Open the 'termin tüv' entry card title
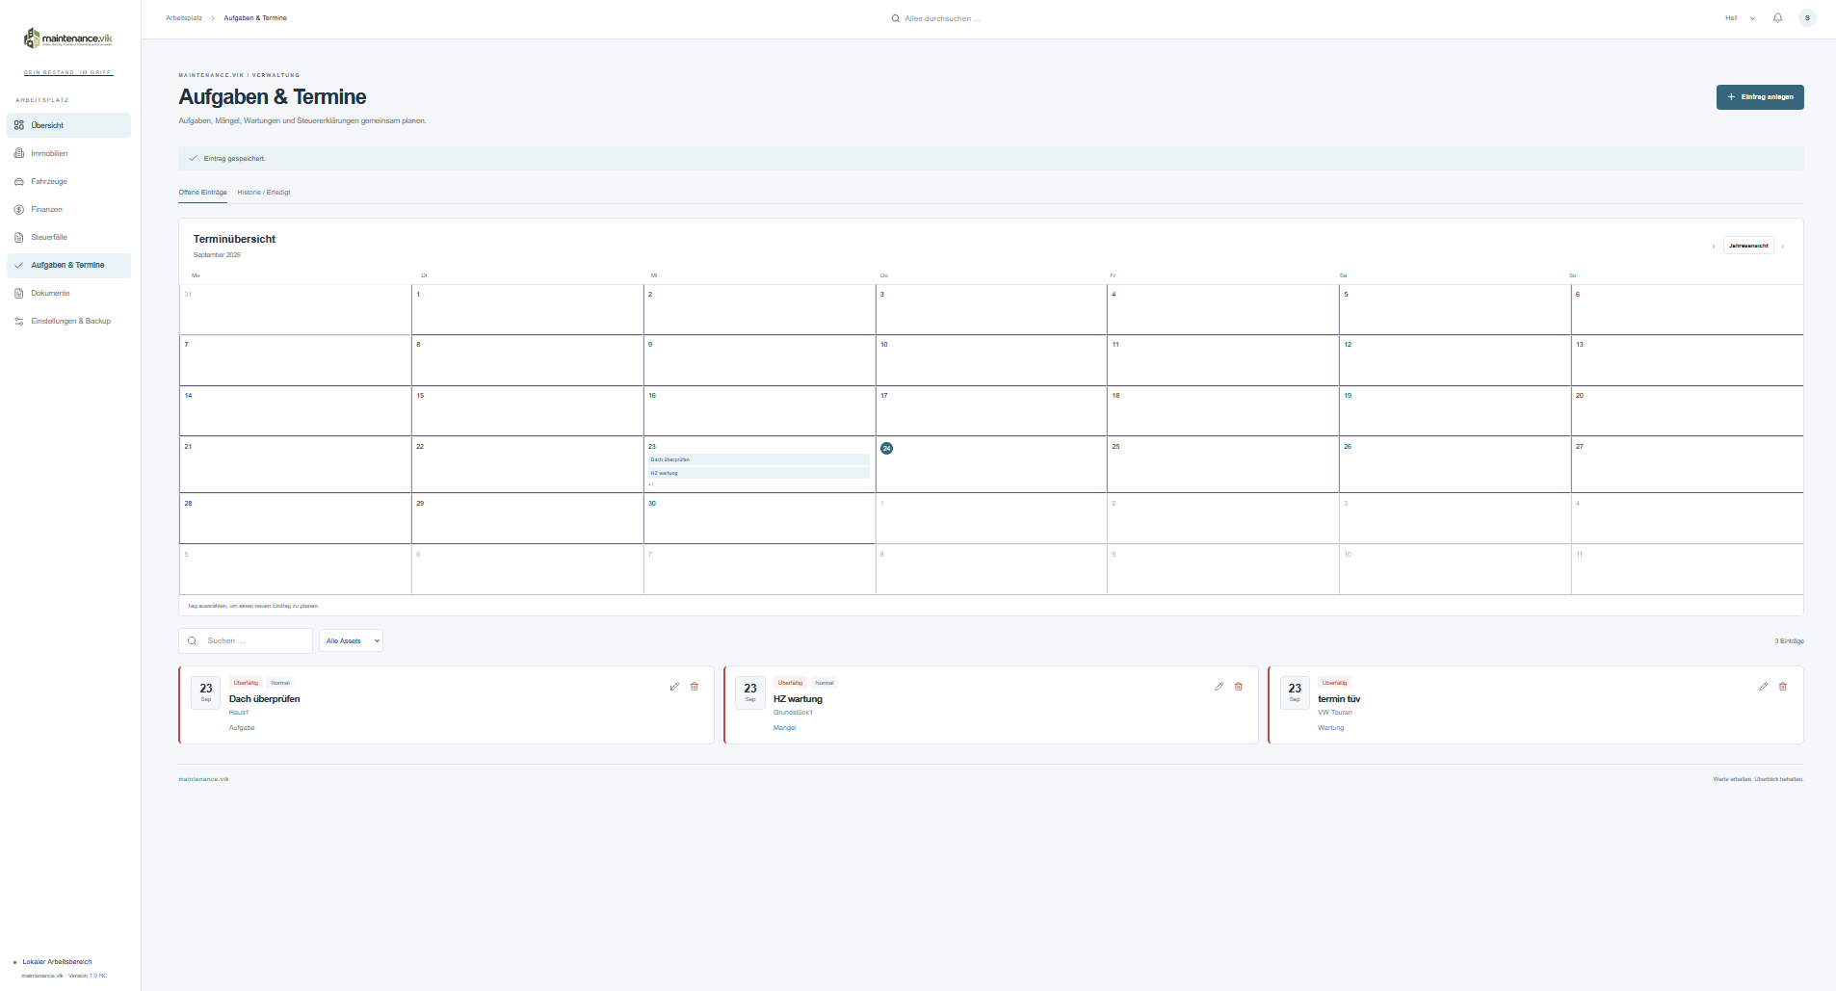Viewport: 1836px width, 991px height. 1339,699
